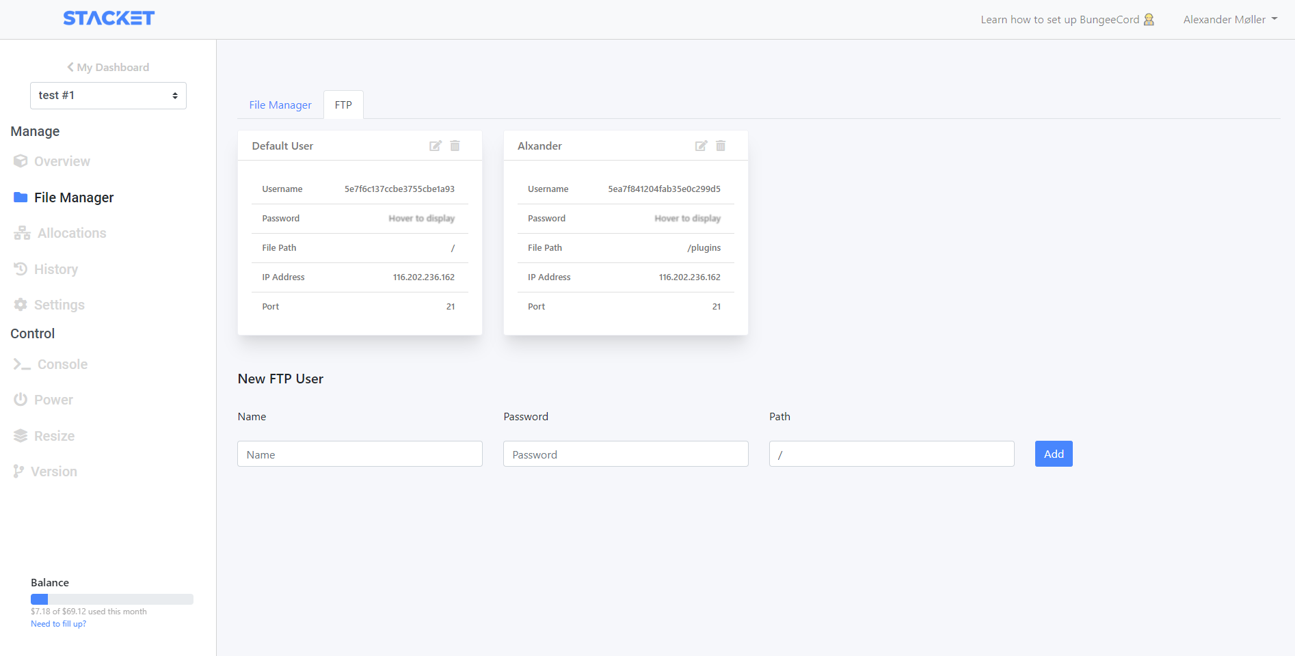
Task: Open the Console page
Action: (62, 364)
